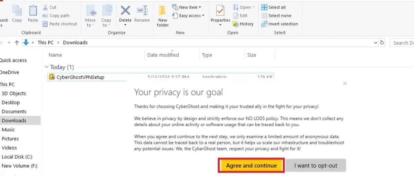Select Documents in the navigation pane

coord(14,111)
